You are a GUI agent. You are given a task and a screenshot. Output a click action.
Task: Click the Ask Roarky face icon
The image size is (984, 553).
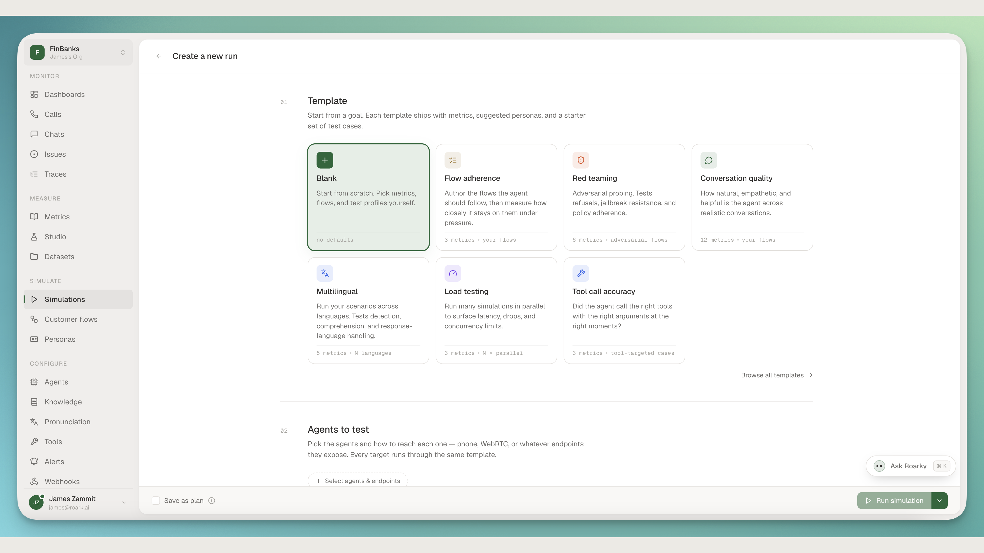879,466
